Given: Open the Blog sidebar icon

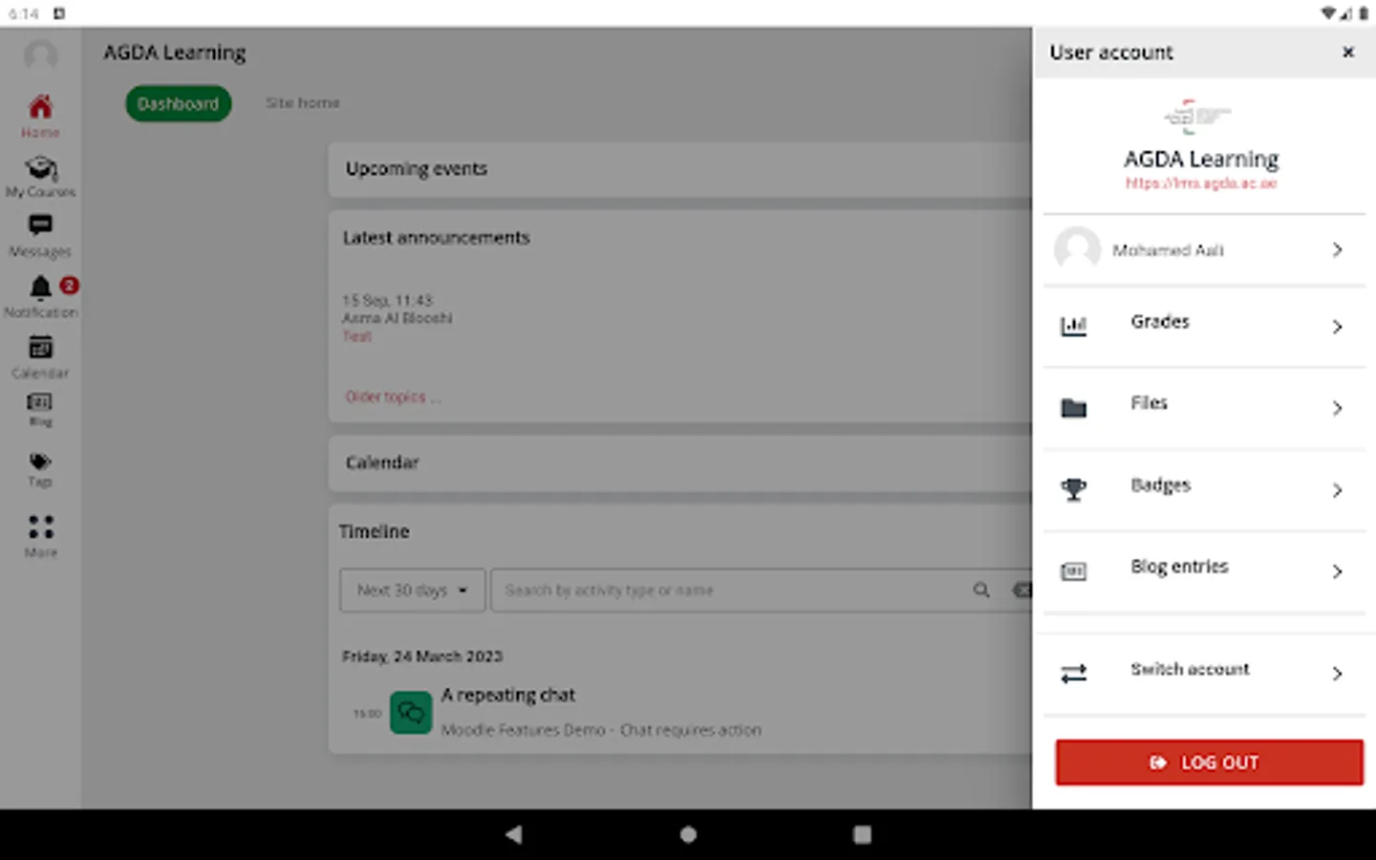Looking at the screenshot, I should [40, 401].
